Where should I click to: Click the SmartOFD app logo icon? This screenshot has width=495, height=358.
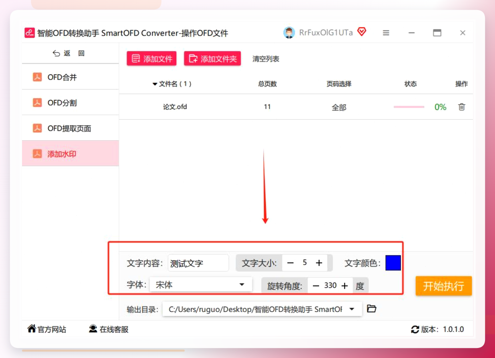(x=30, y=33)
